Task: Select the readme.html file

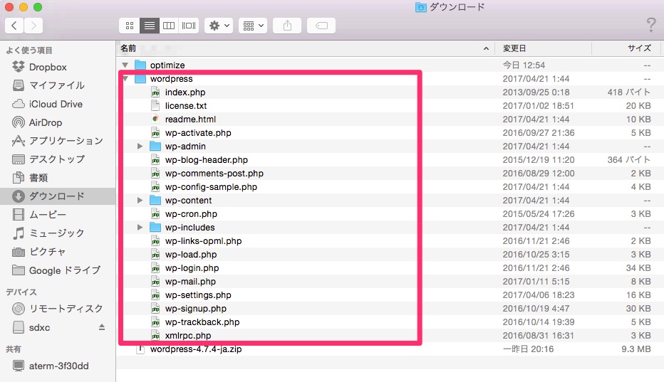Action: point(190,120)
